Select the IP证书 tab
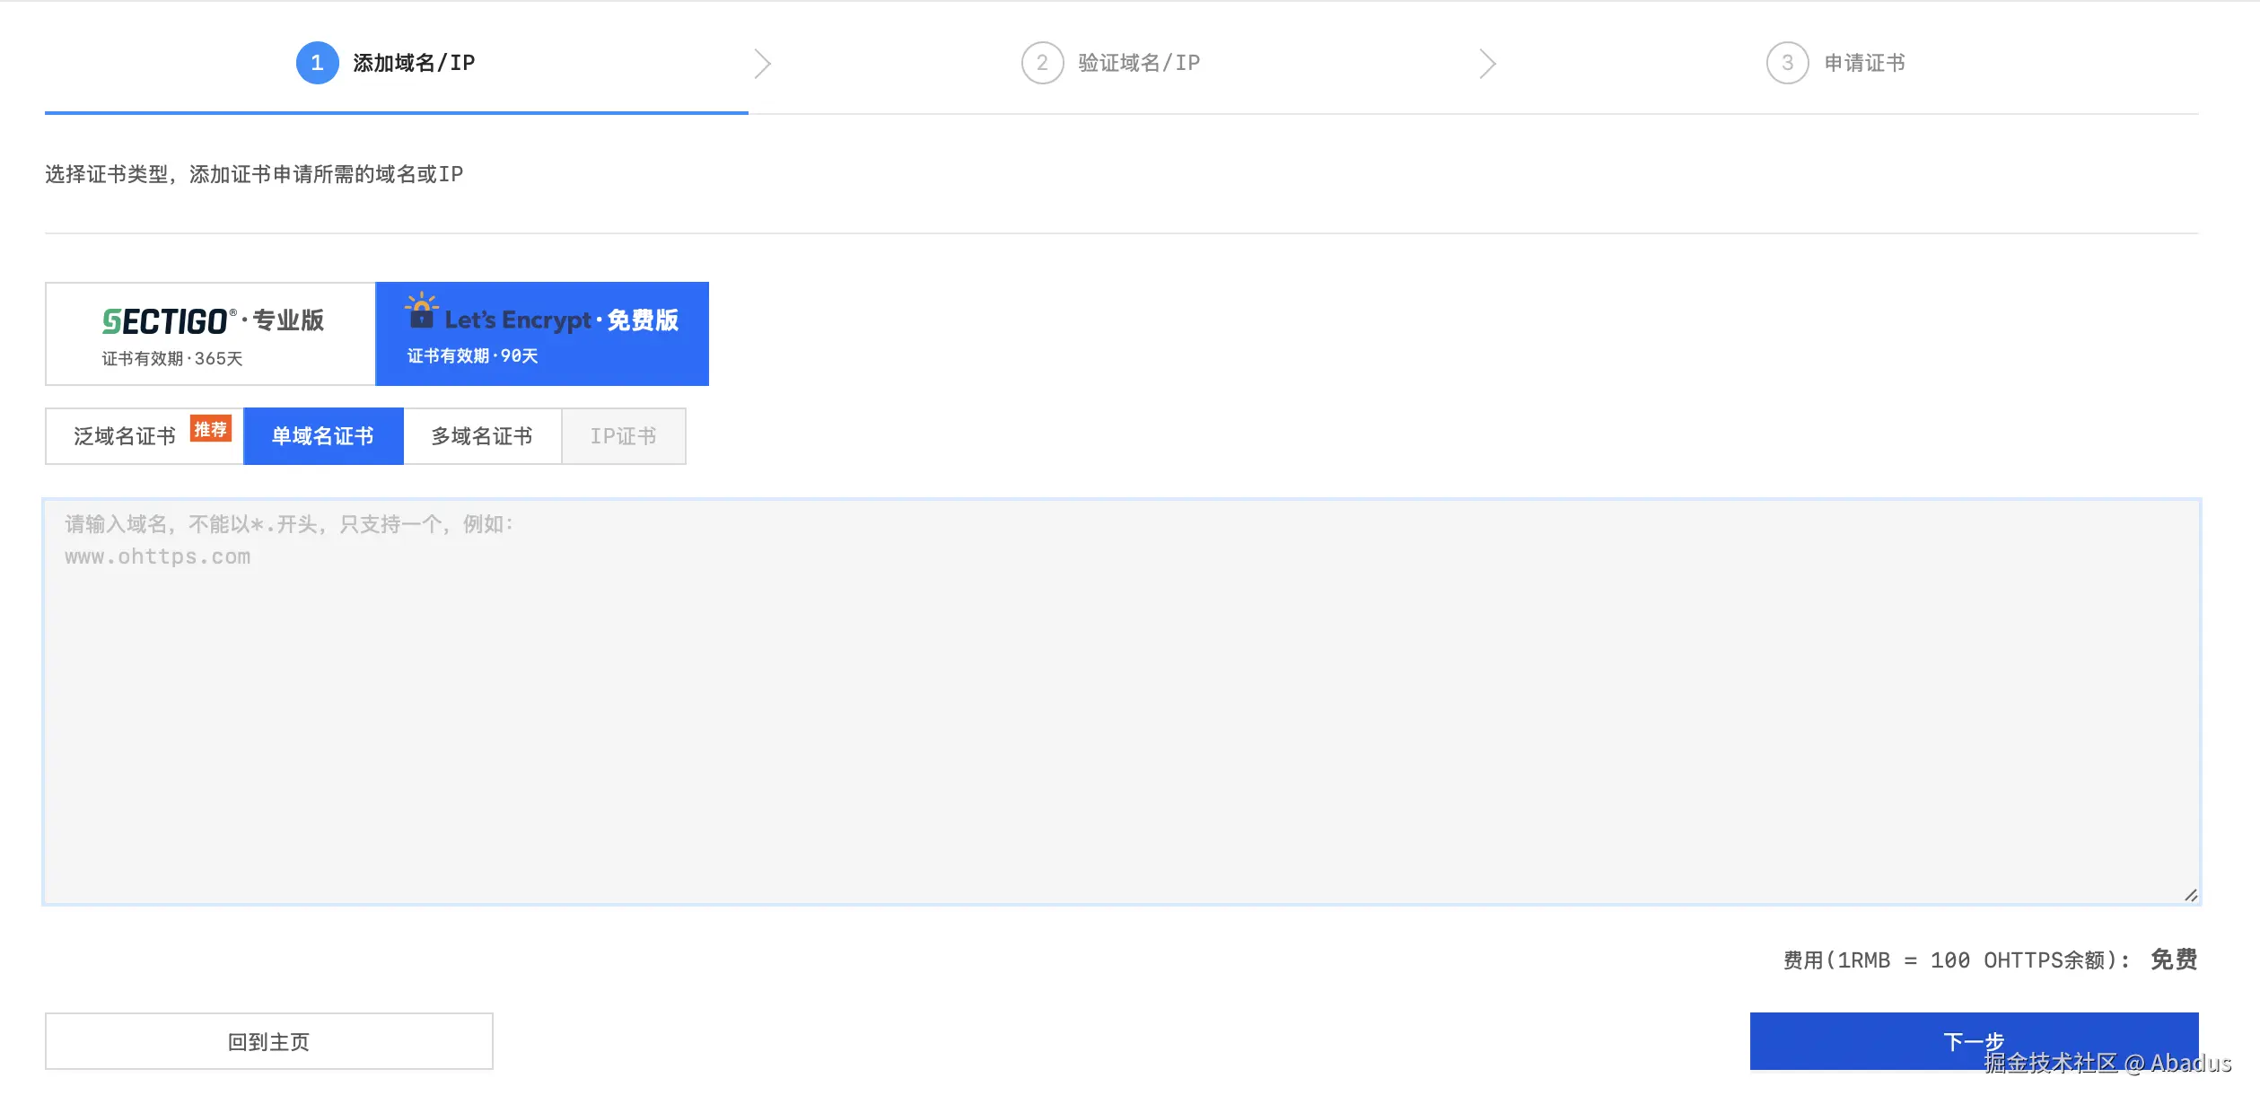The height and width of the screenshot is (1104, 2260). click(623, 436)
